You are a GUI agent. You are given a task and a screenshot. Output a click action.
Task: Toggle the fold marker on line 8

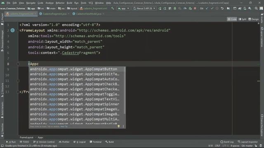click(18, 64)
